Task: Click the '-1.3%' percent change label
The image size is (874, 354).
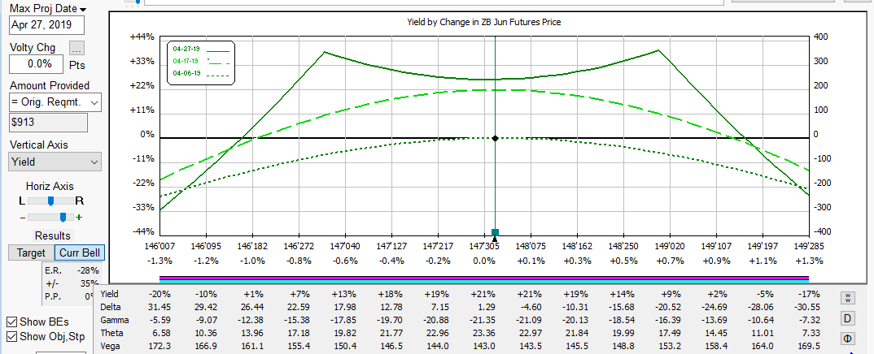Action: point(160,260)
